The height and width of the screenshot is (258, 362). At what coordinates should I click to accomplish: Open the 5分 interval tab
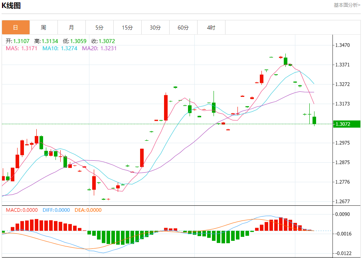[99, 28]
